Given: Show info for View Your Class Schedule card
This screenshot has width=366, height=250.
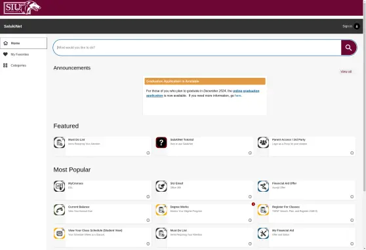Looking at the screenshot, I should pos(148,243).
